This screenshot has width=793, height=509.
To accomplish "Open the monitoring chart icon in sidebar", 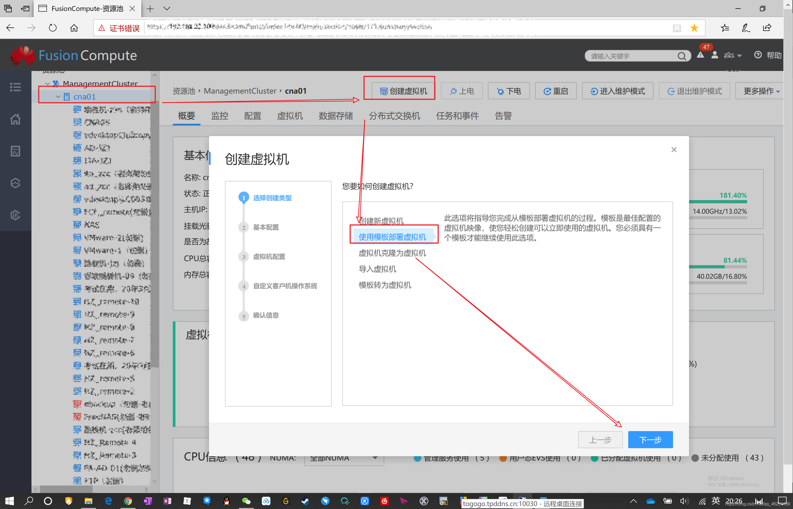I will (15, 151).
